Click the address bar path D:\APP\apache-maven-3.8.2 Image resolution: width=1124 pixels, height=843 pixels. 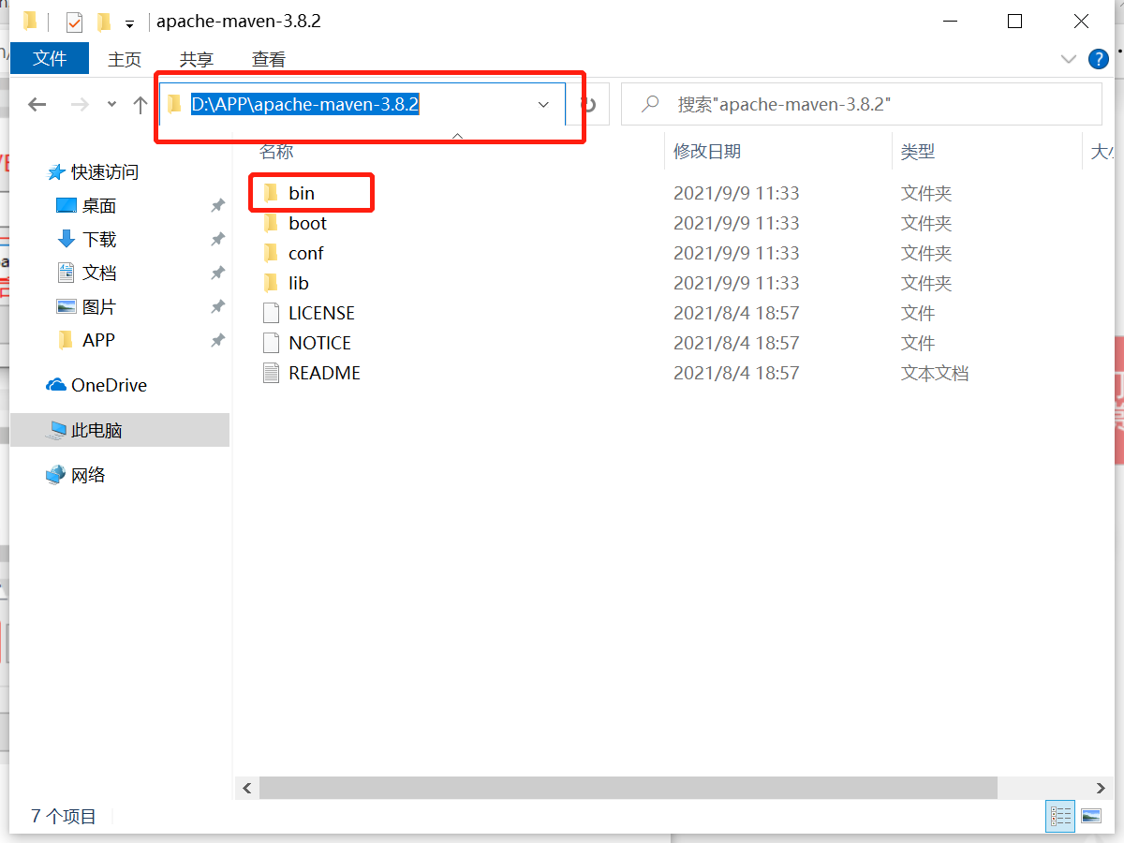(305, 104)
